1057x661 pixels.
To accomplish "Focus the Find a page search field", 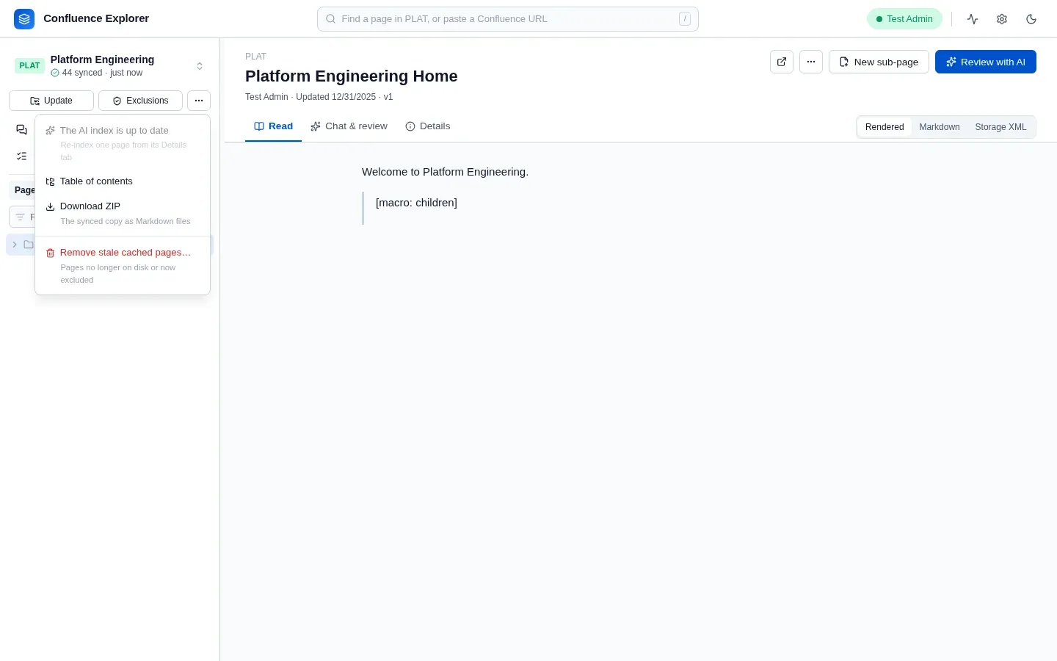I will click(508, 19).
